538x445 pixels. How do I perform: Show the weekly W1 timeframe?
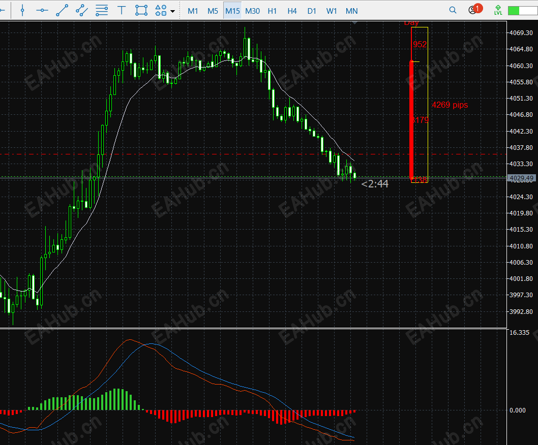332,11
